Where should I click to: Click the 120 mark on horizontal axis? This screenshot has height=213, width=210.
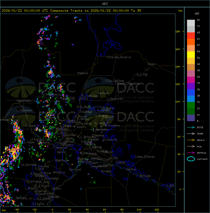pos(157,210)
